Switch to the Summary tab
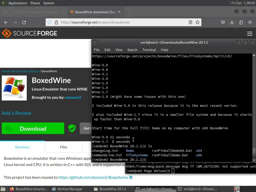Screen dimensions: 256x192 click(22, 147)
